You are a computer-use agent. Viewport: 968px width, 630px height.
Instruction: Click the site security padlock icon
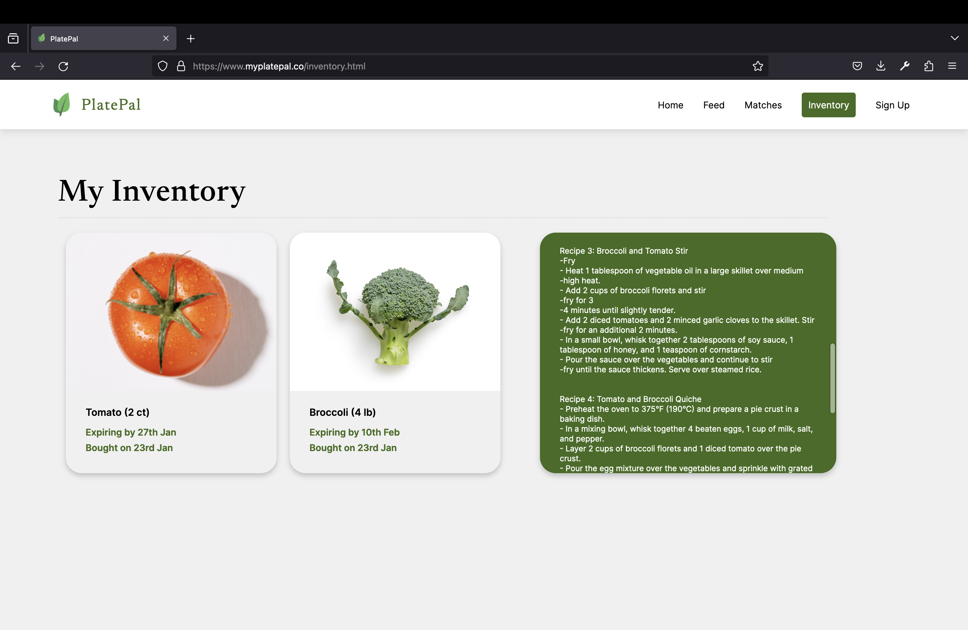tap(181, 66)
